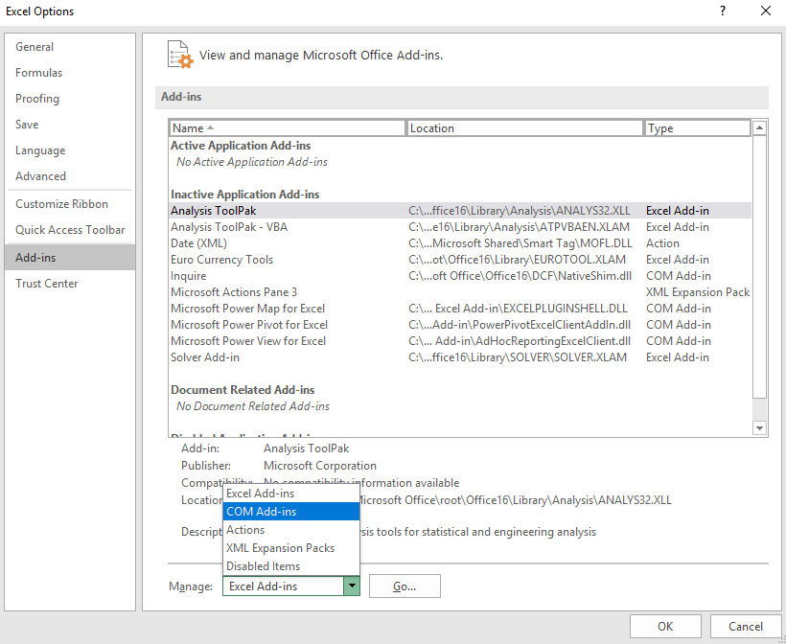Open the Trust Center category
Viewport: 786px width, 644px height.
47,284
